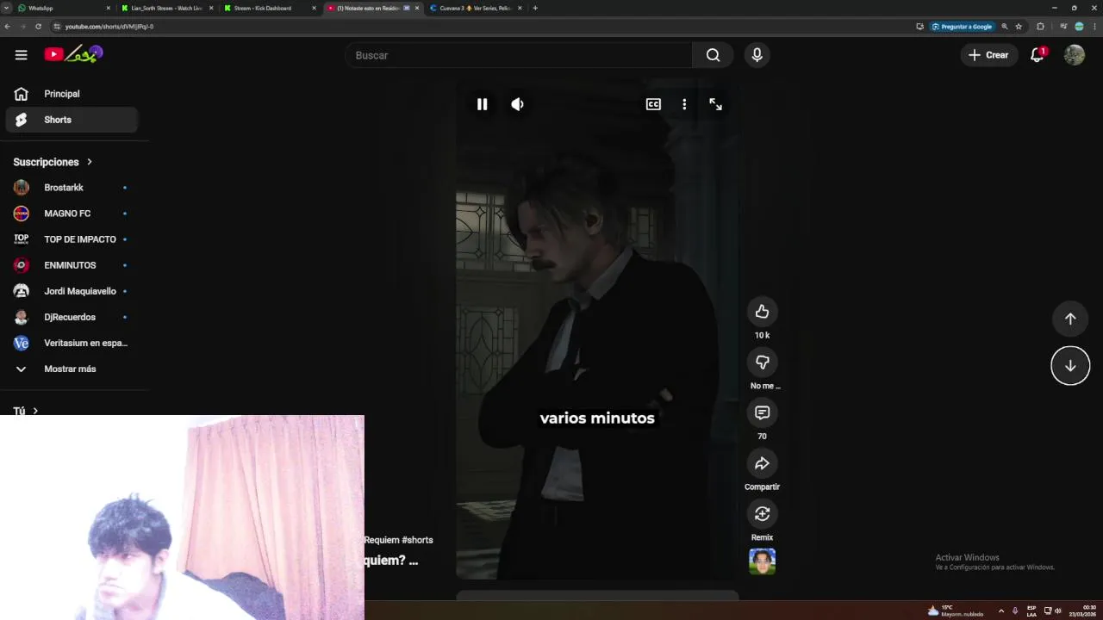Go to YouTube home via logo
This screenshot has height=620, width=1103.
[74, 54]
